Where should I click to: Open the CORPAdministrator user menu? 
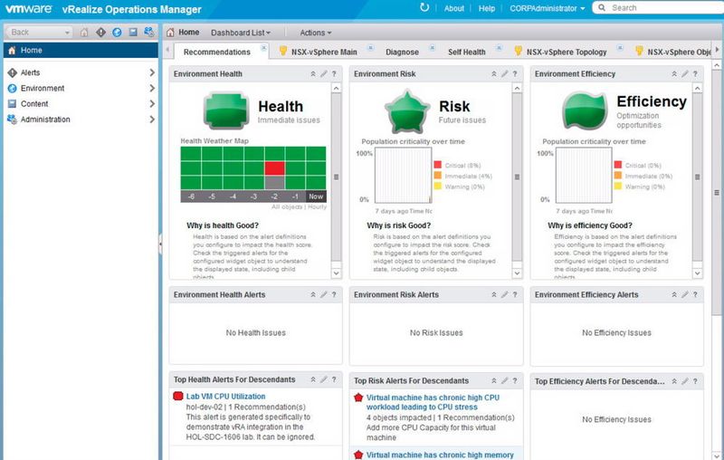pyautogui.click(x=548, y=8)
